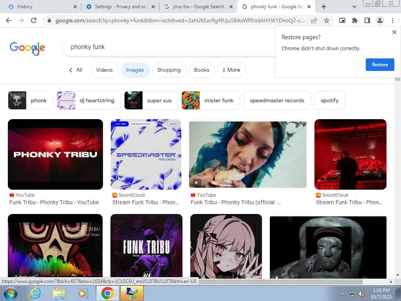Go back to previous page

point(9,20)
